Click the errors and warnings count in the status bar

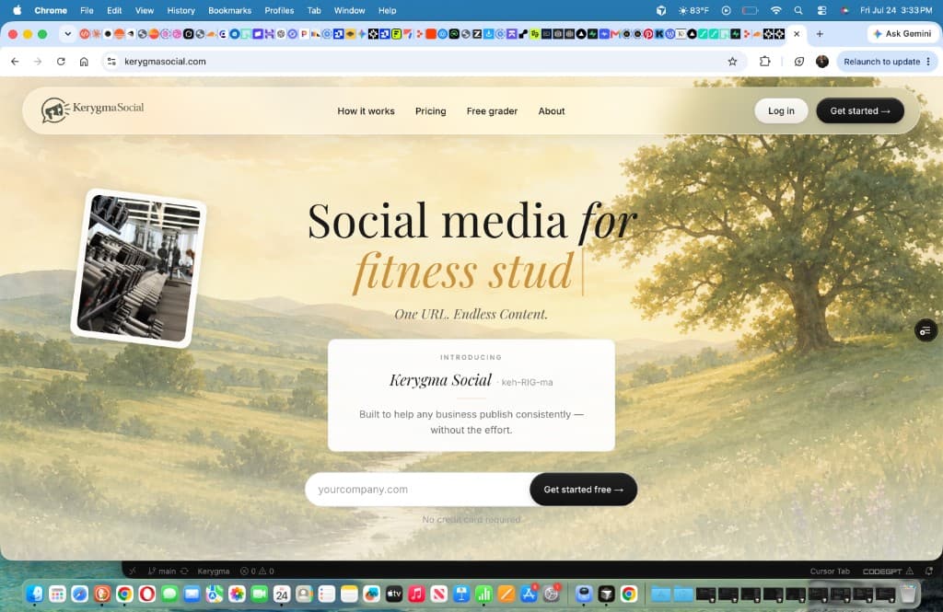(x=258, y=572)
